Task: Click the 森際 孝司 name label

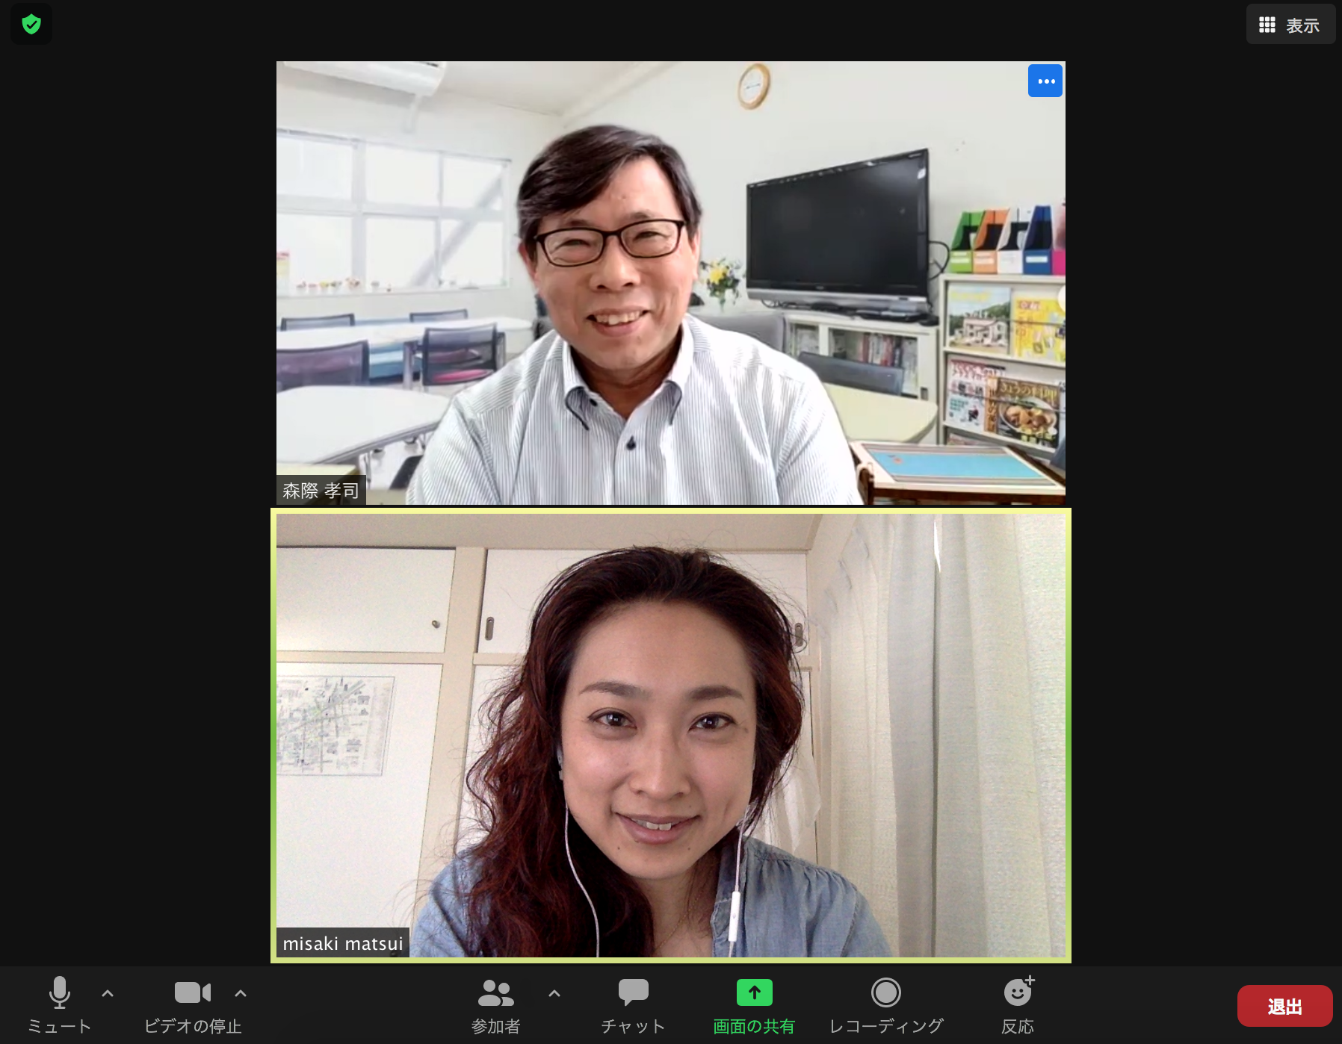Action: (x=321, y=491)
